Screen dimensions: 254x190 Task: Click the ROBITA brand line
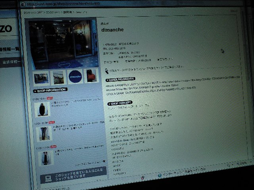tap(118, 161)
